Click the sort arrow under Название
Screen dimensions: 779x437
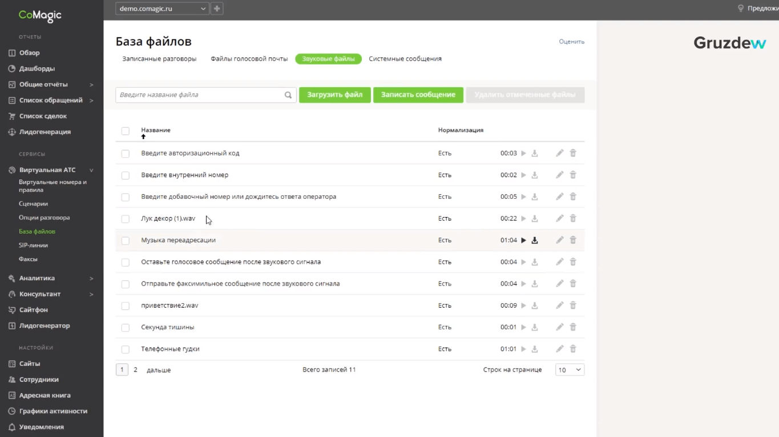pos(143,137)
